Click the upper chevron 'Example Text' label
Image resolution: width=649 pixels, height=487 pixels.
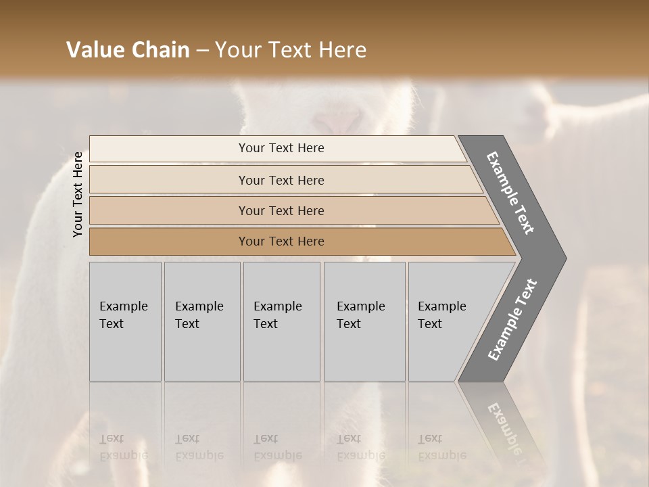pos(510,193)
